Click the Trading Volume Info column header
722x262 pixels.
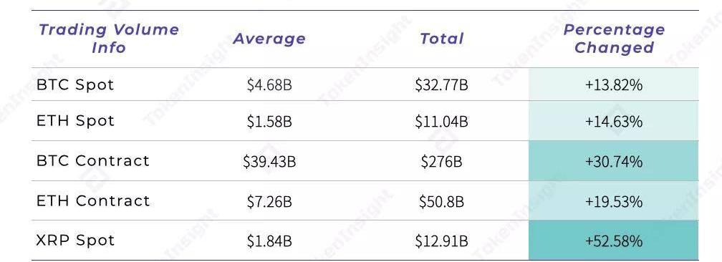point(109,39)
